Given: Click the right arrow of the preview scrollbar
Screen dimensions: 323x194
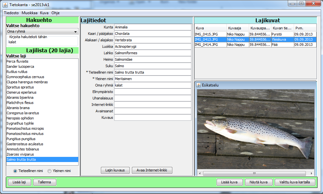Looking at the screenshot, I should tap(312, 173).
